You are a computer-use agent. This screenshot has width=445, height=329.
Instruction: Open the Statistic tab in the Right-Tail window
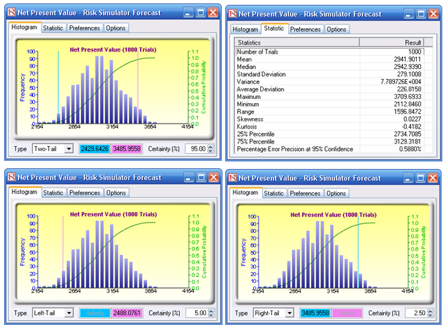274,193
